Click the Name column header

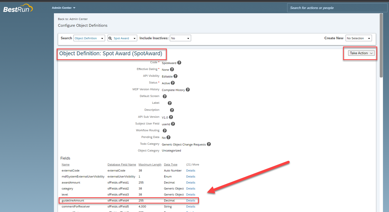click(x=65, y=164)
